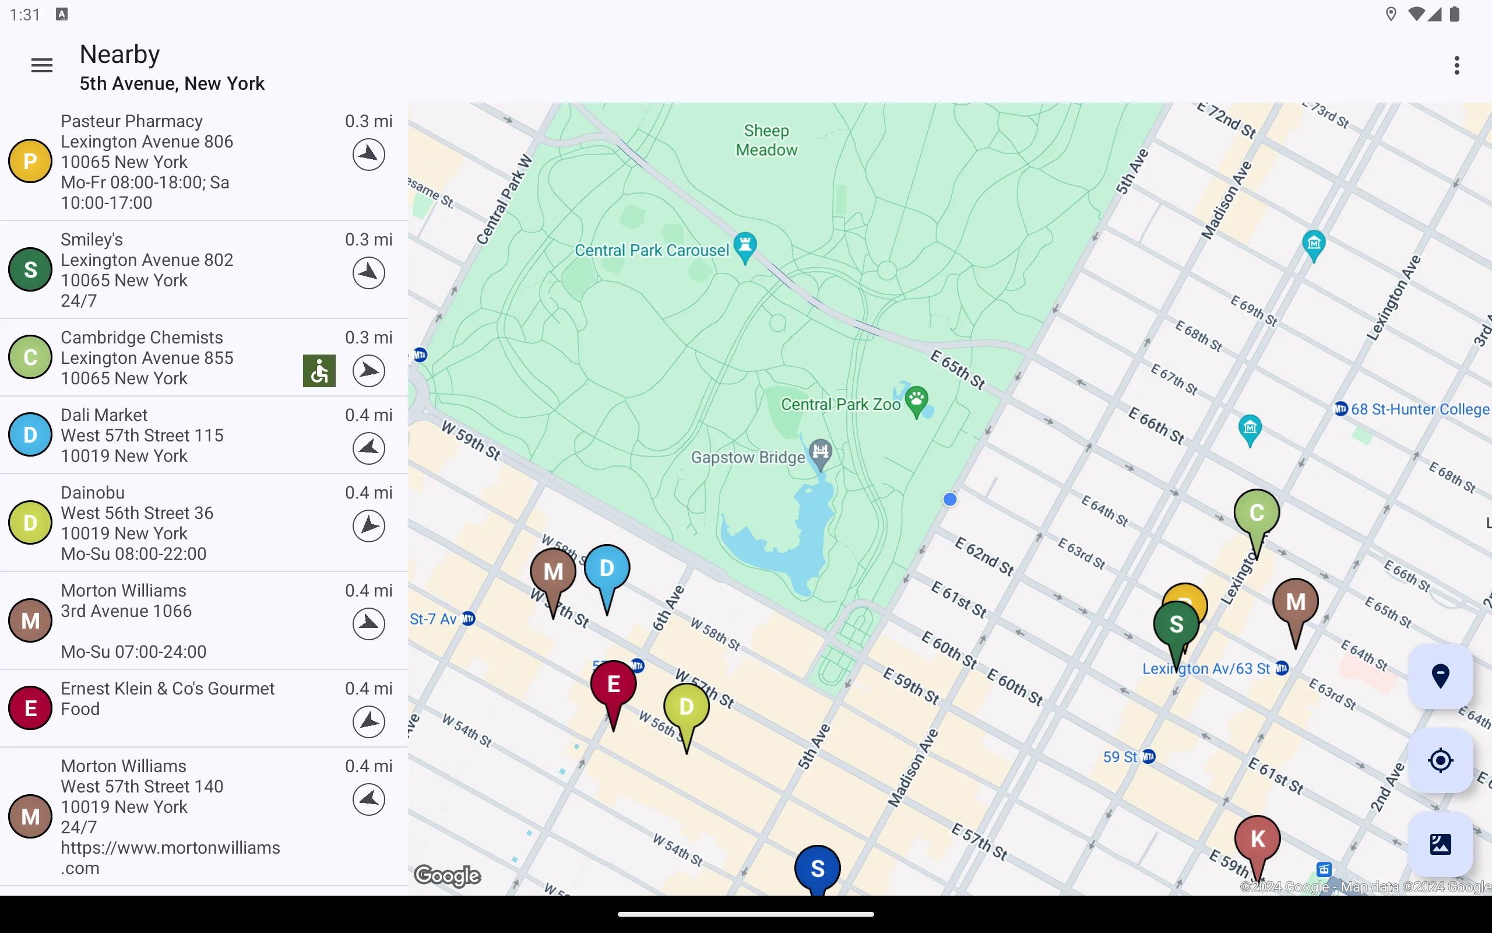Screen dimensions: 1492x933
Task: Expand the Morton Williams 57th Street entry
Action: click(x=203, y=817)
